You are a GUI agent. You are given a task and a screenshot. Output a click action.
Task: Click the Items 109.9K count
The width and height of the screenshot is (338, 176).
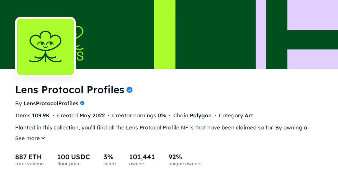pyautogui.click(x=32, y=116)
